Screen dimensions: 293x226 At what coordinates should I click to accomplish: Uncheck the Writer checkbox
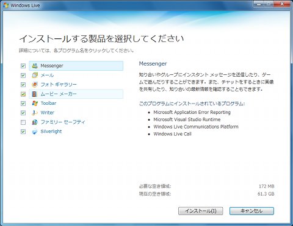click(23, 113)
